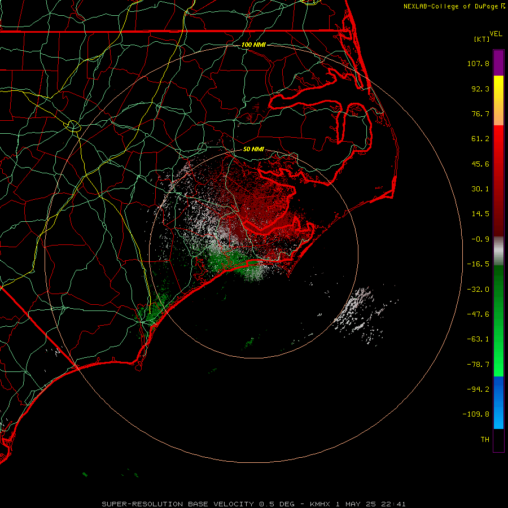This screenshot has width=508, height=508.
Task: Click the -32.0 velocity scale value
Action: (x=478, y=290)
